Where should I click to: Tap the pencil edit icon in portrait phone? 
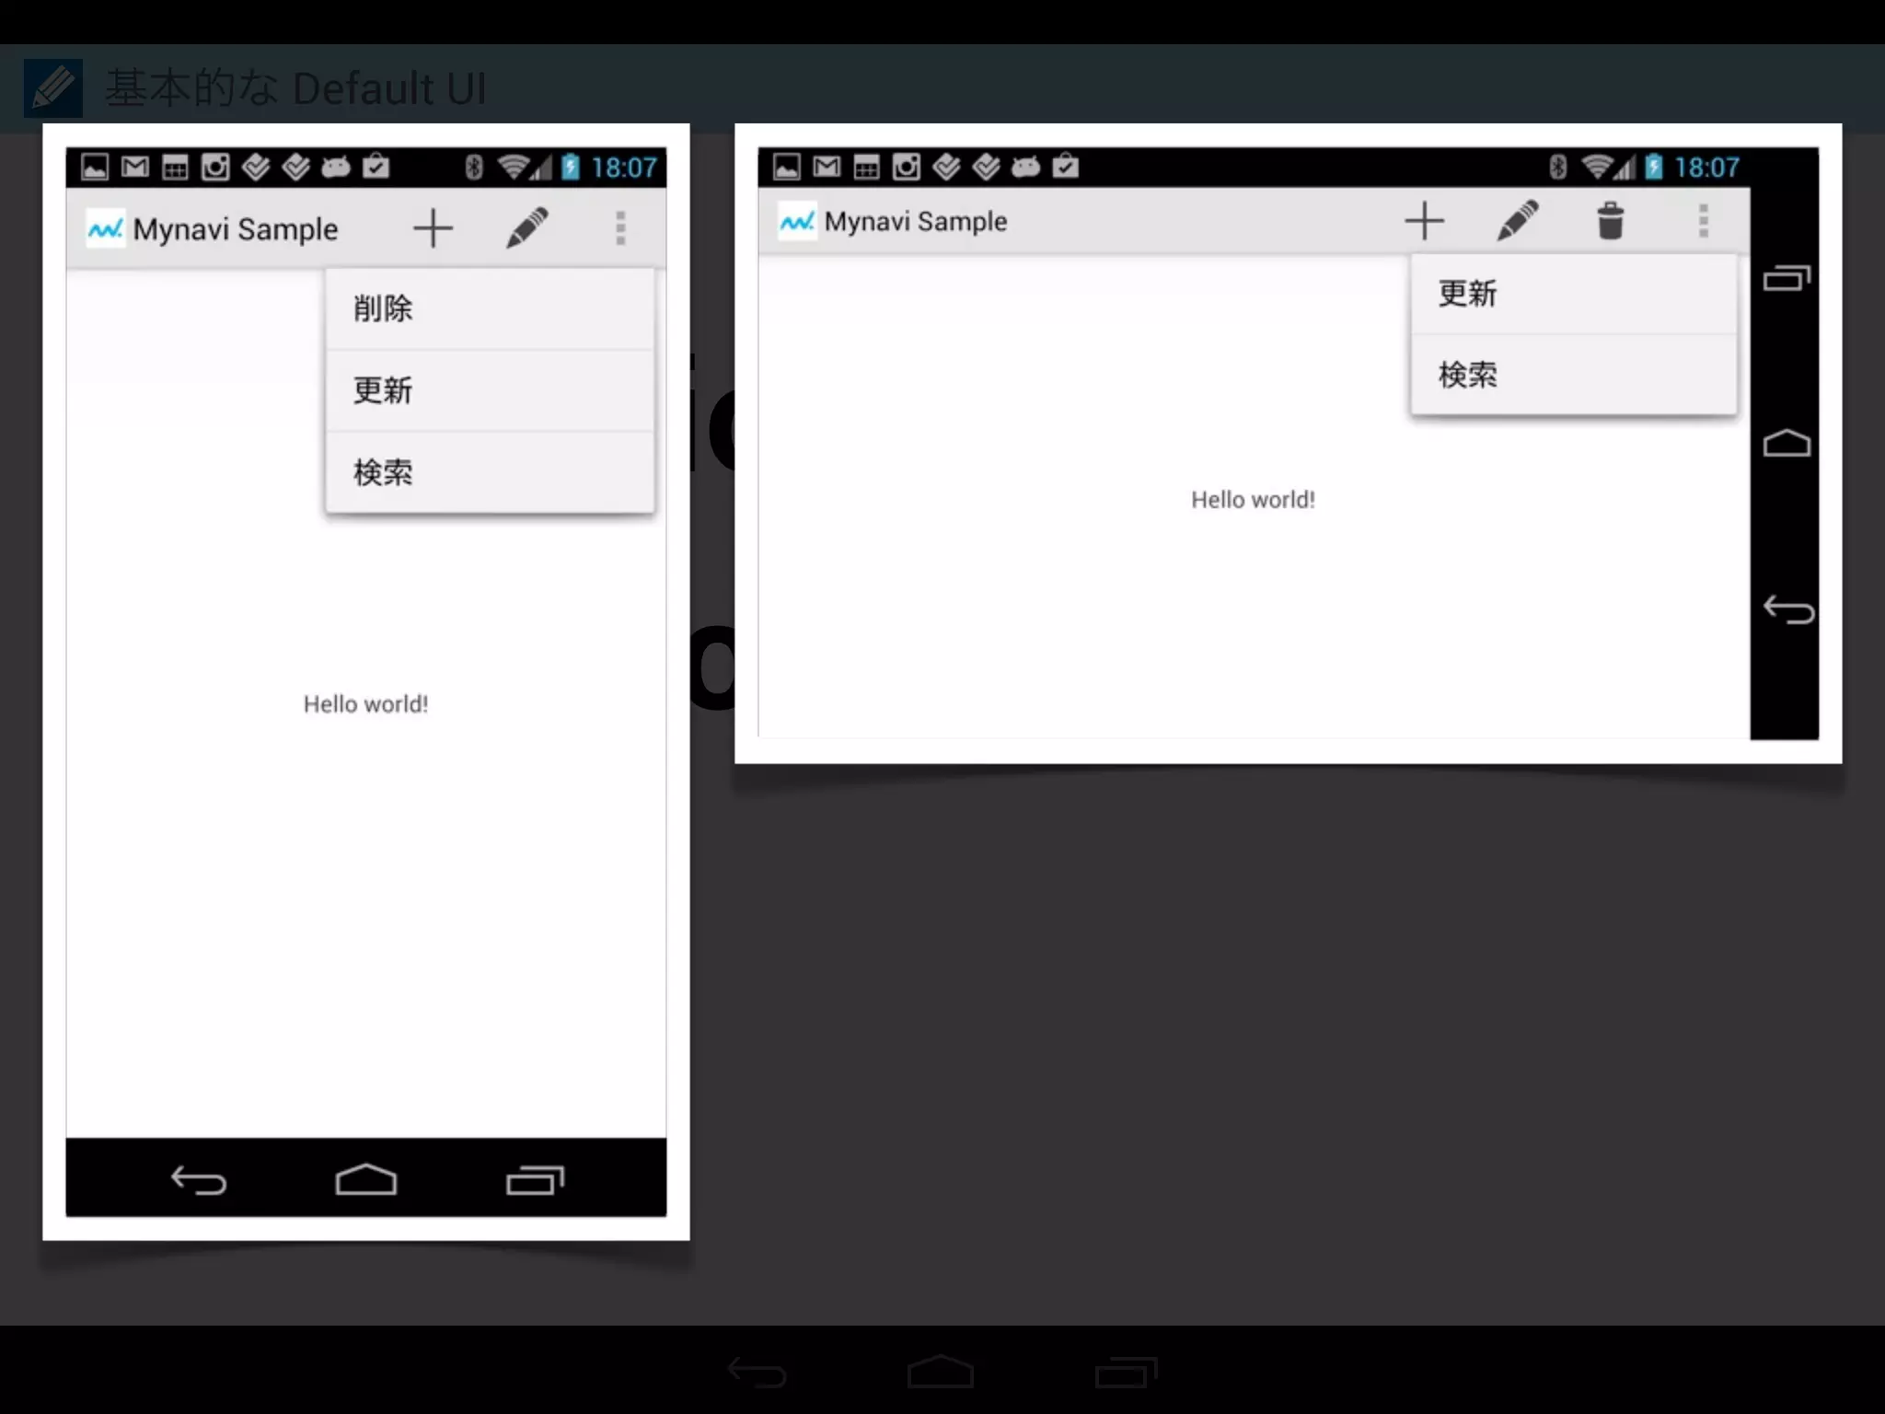tap(527, 227)
